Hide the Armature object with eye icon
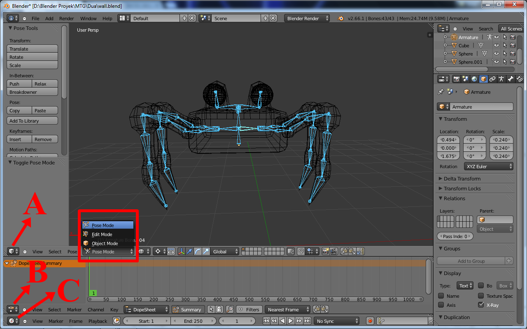 [497, 37]
